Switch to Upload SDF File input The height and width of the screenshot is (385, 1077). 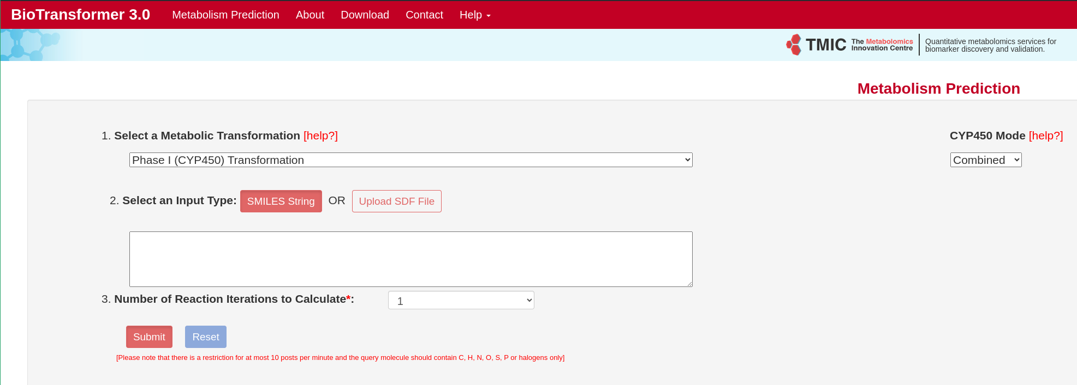pos(396,201)
